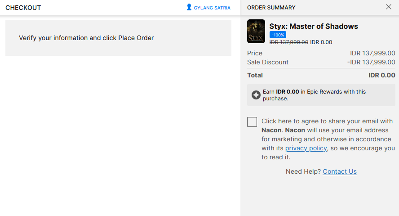Click the Sale Discount amount

pyautogui.click(x=371, y=62)
